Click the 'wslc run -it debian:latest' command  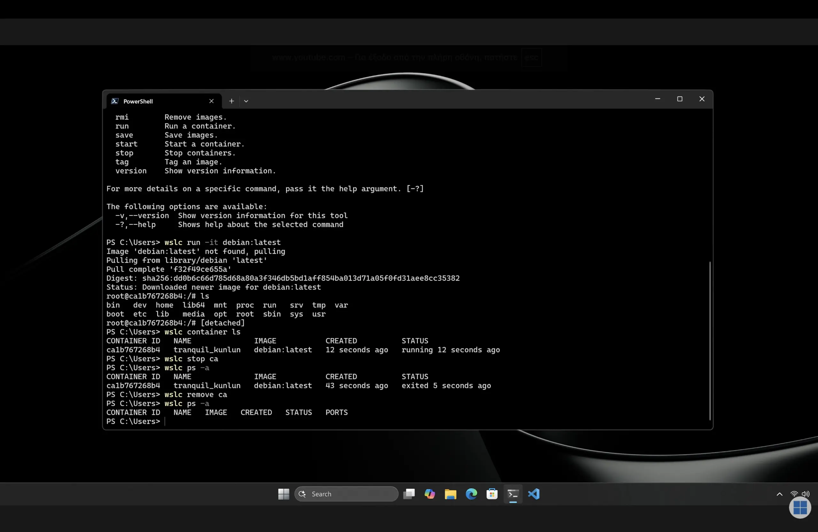pyautogui.click(x=222, y=242)
